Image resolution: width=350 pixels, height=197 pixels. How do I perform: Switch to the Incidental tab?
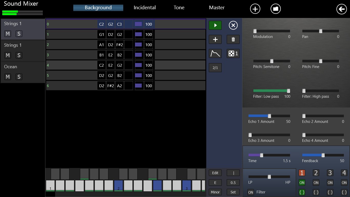coord(145,7)
